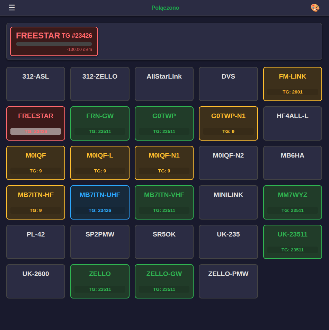Screen dimensions: 329x330
Task: Choose the FM-LINK tile with TG 2601
Action: [x=293, y=84]
